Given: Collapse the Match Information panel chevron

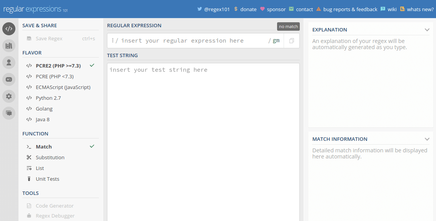Looking at the screenshot, I should point(427,139).
